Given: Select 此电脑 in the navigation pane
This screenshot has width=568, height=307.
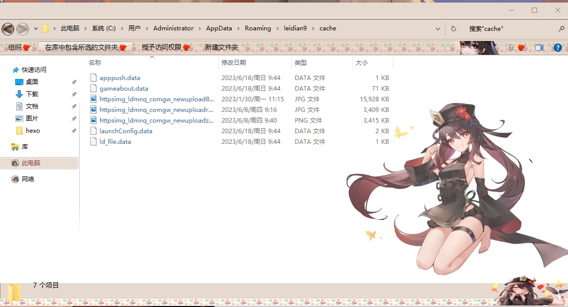Looking at the screenshot, I should coord(39,163).
